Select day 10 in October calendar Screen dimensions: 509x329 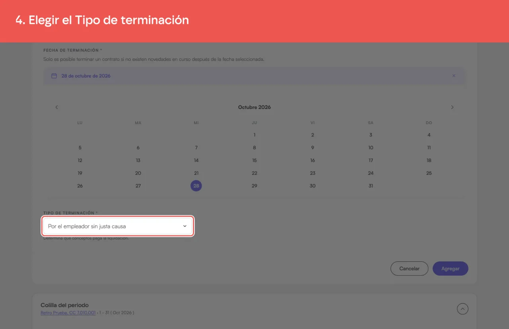371,148
